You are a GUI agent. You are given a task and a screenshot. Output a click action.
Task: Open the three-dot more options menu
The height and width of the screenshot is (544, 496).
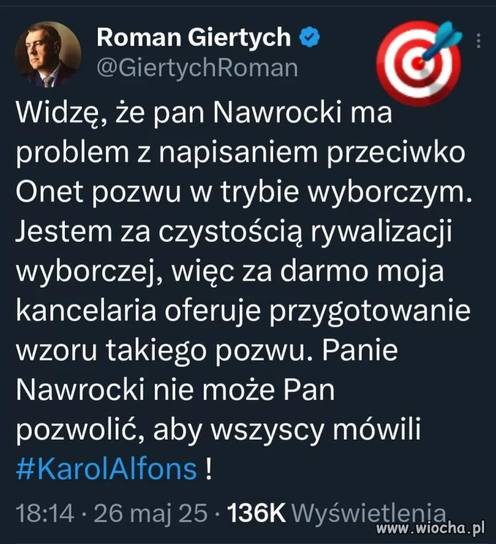(x=479, y=41)
